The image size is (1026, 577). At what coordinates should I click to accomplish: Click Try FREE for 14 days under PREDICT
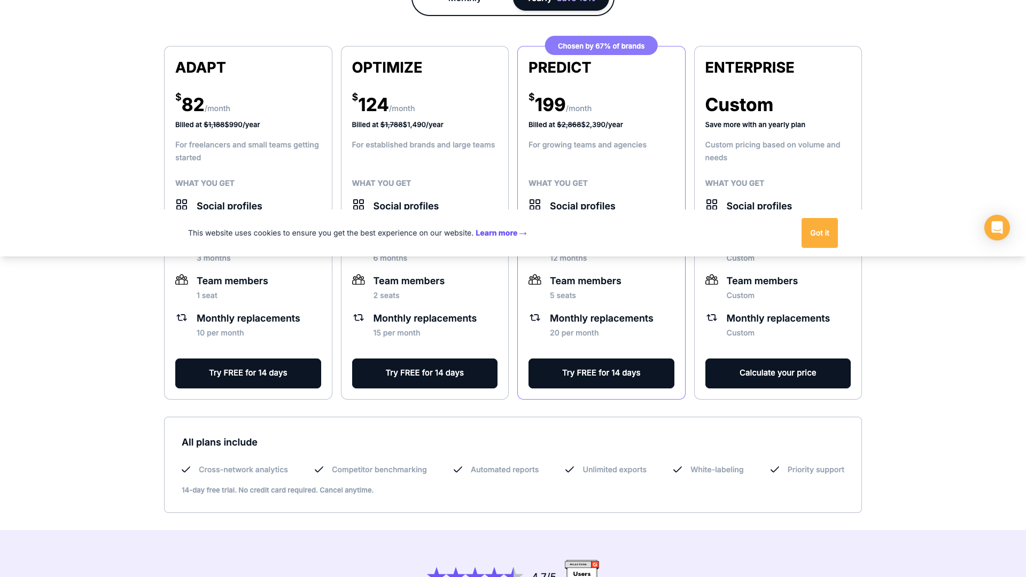[601, 373]
